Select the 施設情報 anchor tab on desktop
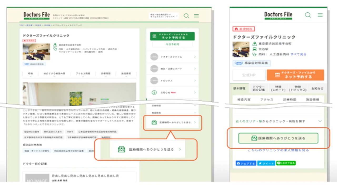Screen dimensions: 337x189 126,74
